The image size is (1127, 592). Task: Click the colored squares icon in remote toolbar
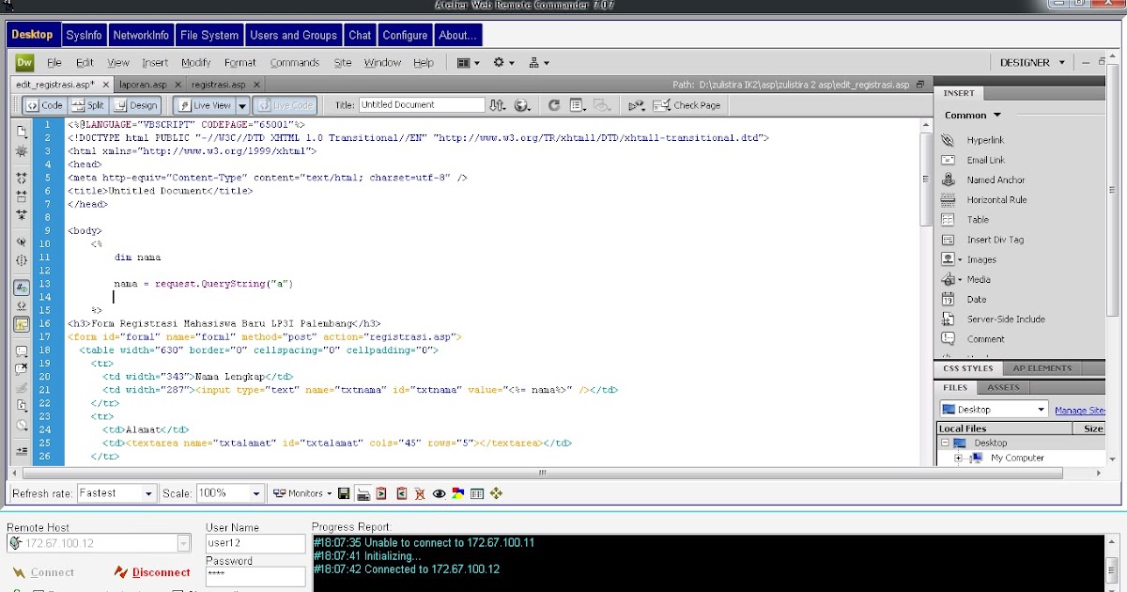457,493
